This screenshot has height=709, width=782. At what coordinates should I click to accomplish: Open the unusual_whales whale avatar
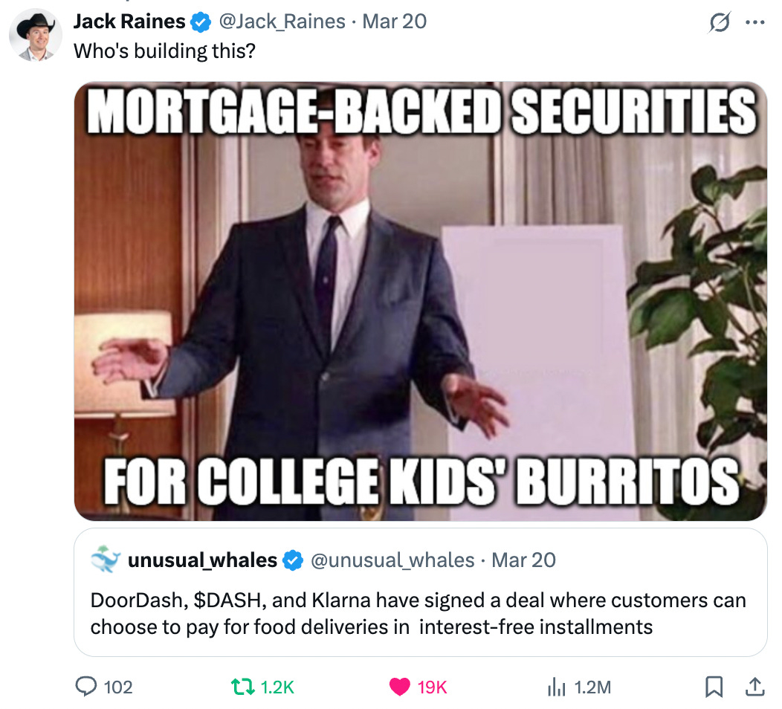[106, 560]
